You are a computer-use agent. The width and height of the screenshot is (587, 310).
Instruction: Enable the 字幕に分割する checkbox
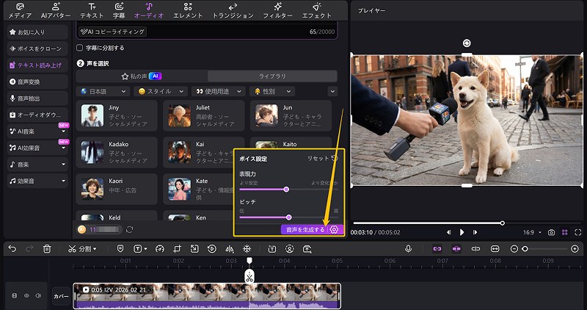80,48
